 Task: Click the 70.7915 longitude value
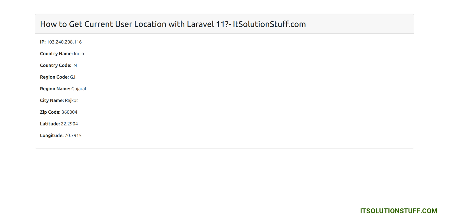[x=73, y=136]
